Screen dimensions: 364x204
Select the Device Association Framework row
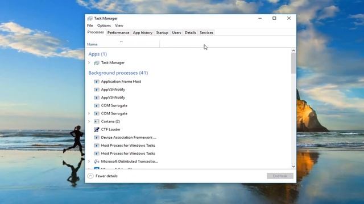point(188,137)
